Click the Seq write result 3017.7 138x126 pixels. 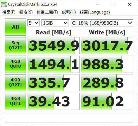point(107,46)
